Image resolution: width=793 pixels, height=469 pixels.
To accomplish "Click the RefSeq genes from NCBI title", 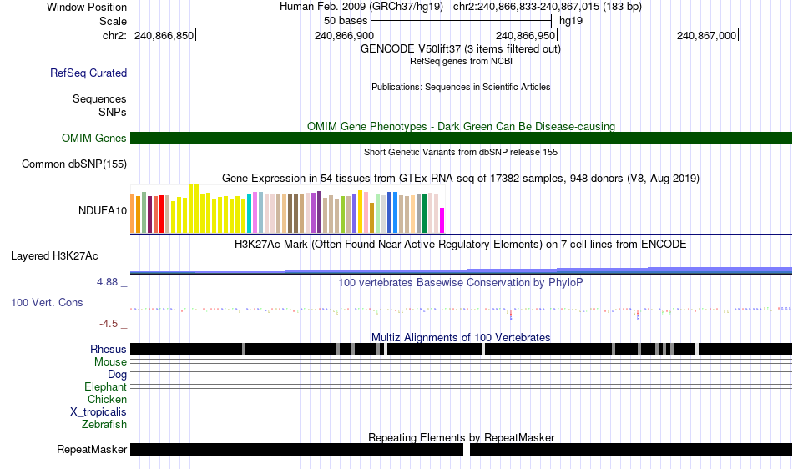I will 461,61.
